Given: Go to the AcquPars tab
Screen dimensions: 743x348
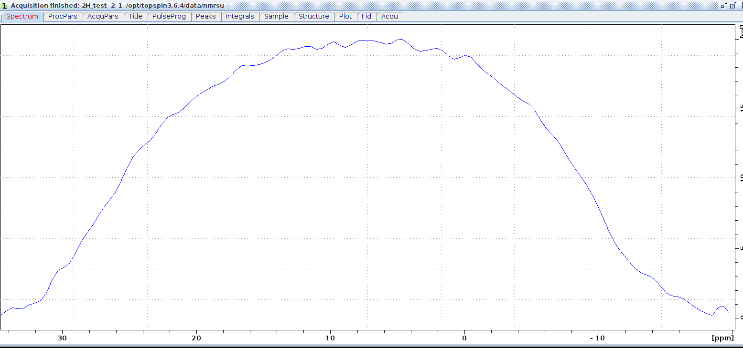Looking at the screenshot, I should pos(103,16).
